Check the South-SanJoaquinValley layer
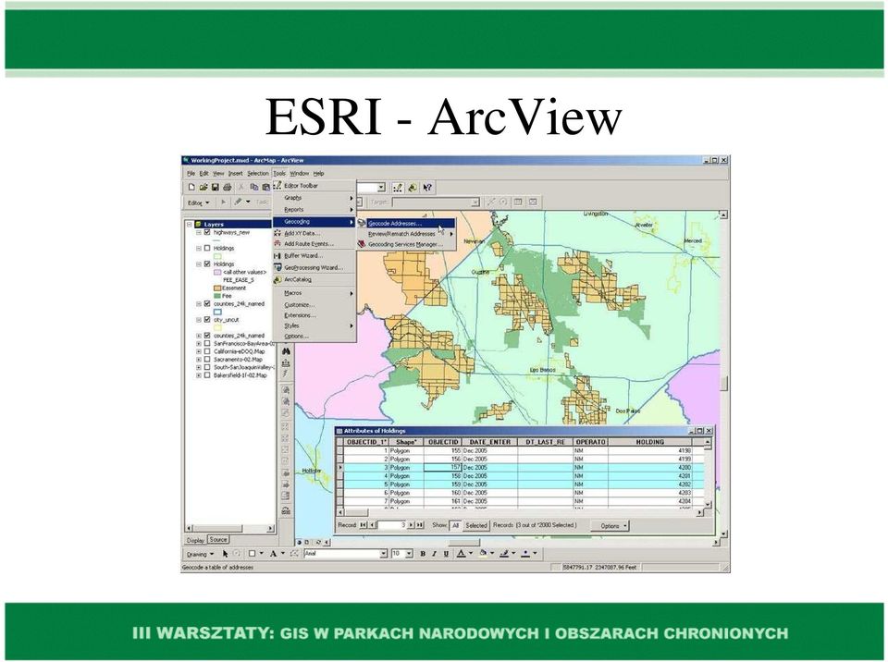This screenshot has height=662, width=888. click(x=207, y=367)
